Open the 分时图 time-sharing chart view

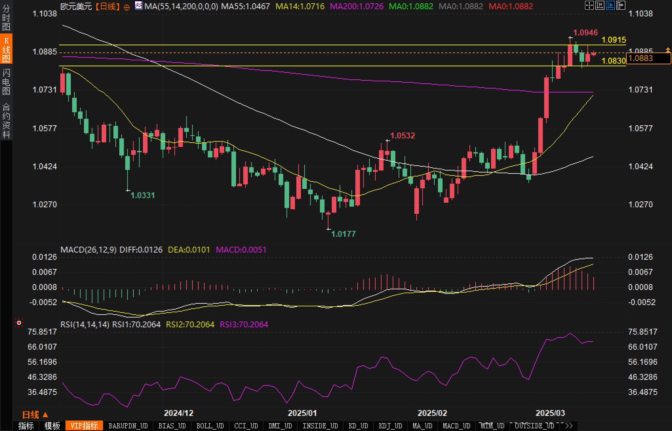(x=6, y=18)
